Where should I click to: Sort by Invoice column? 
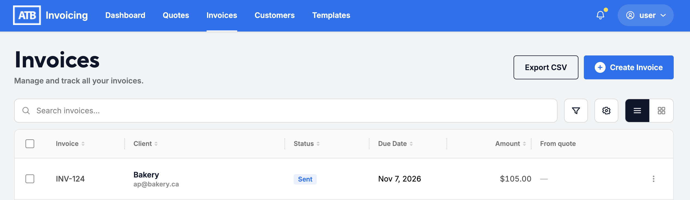pos(70,144)
